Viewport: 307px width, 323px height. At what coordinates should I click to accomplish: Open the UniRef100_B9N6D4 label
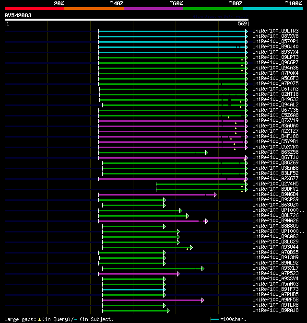(275, 195)
